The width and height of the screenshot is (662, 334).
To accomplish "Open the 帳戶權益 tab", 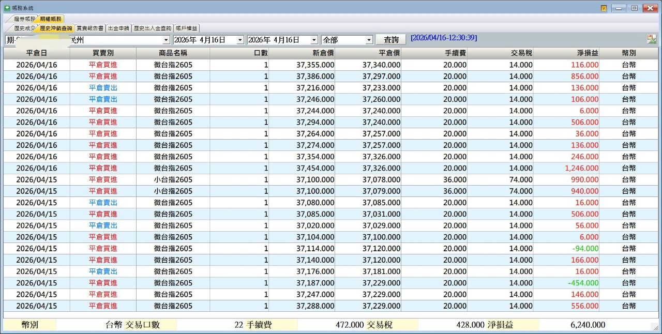I will tap(187, 28).
